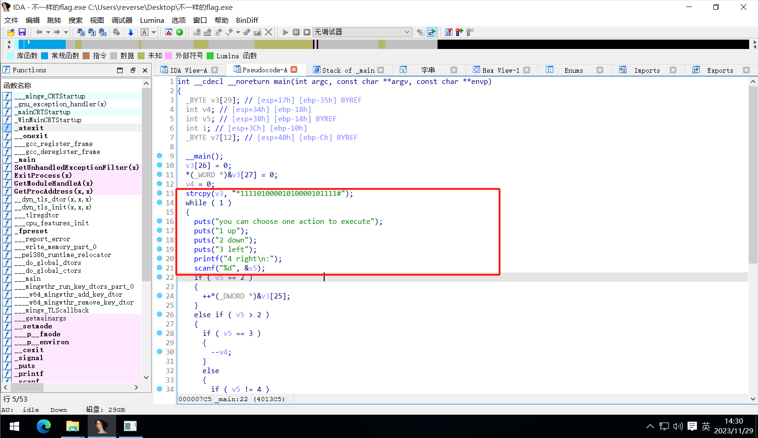
Task: Click the convert to data toolbar icon
Action: click(x=208, y=32)
